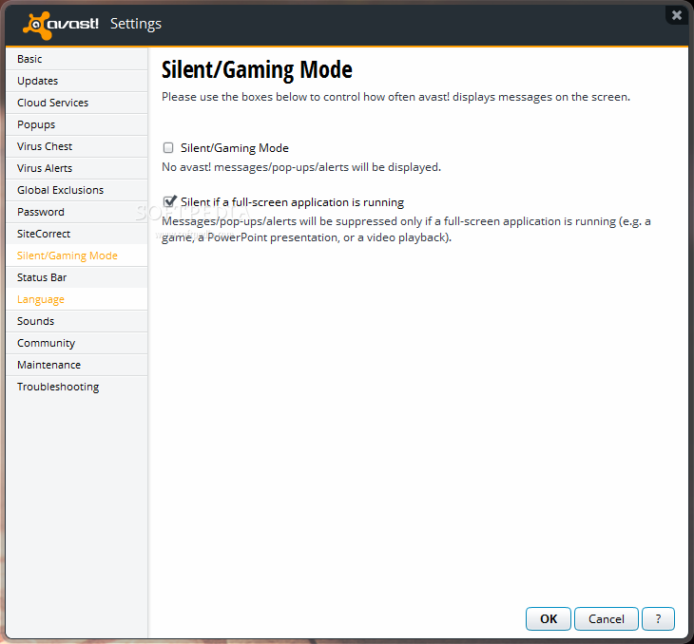Select Virus Alerts in sidebar
This screenshot has height=644, width=694.
tap(77, 168)
